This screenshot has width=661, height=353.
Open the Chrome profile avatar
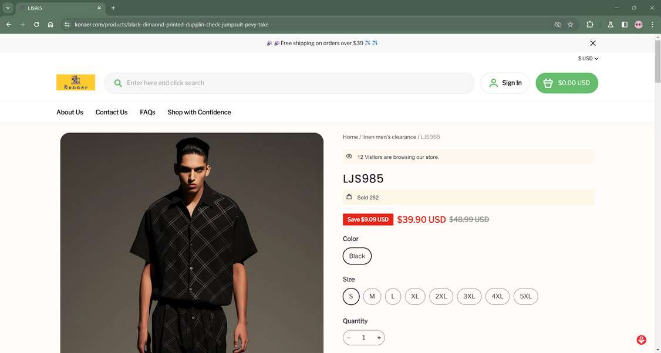[638, 25]
